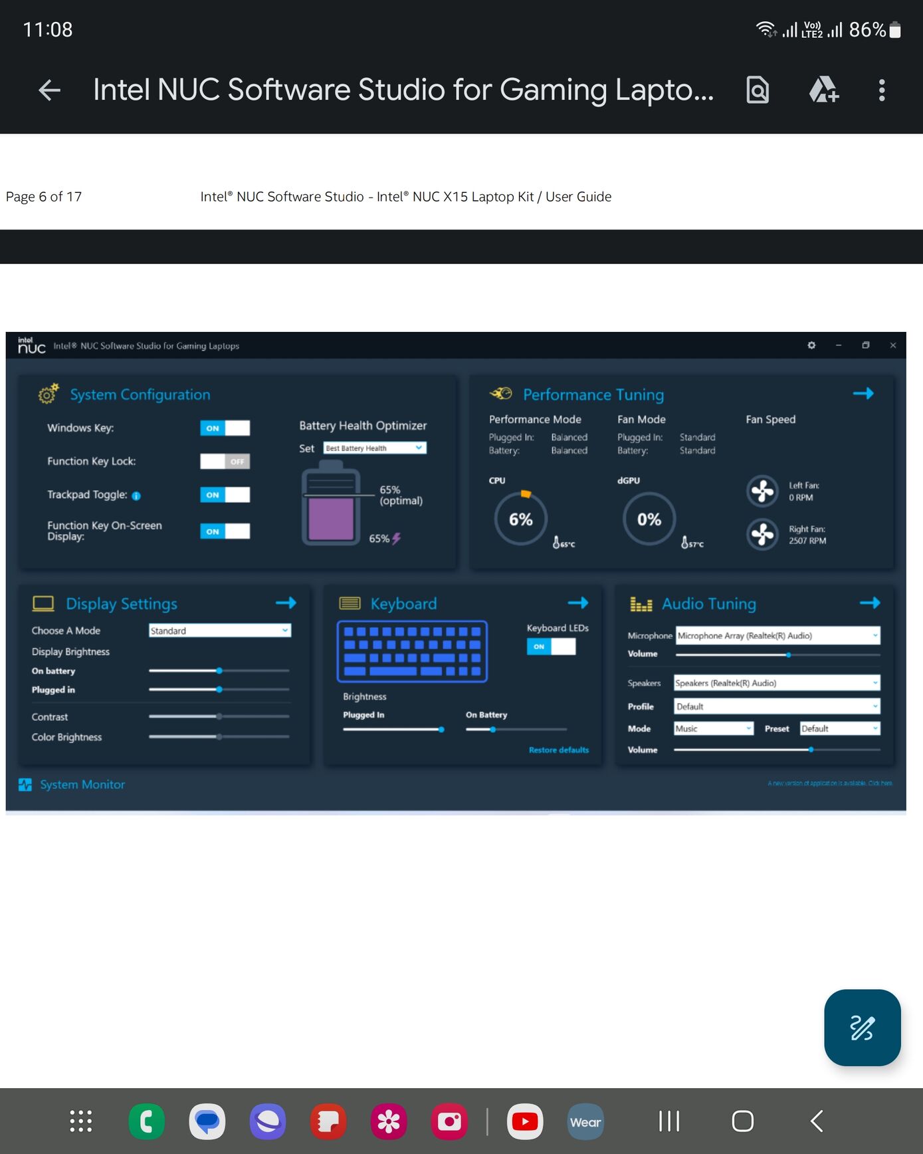Image resolution: width=923 pixels, height=1154 pixels.
Task: Open find-in-document search icon
Action: pyautogui.click(x=758, y=90)
